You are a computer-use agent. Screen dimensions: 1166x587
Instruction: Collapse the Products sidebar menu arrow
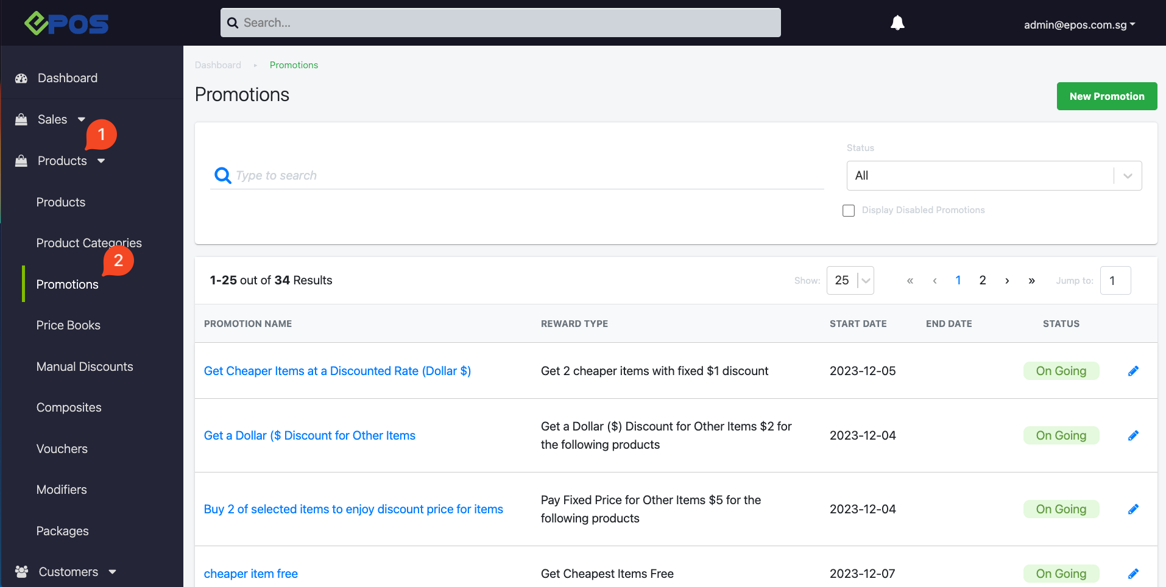101,161
